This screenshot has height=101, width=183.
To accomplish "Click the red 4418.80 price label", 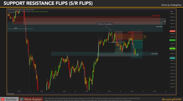I will pyautogui.click(x=172, y=31).
